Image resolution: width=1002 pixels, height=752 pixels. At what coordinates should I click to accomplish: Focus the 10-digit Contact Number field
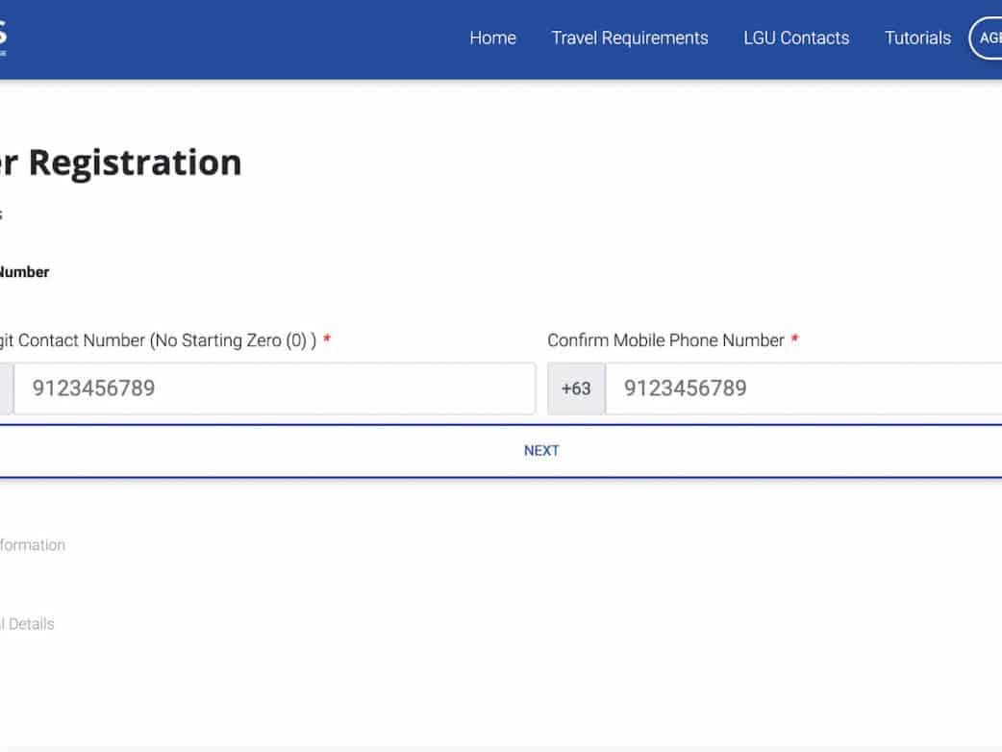[274, 389]
